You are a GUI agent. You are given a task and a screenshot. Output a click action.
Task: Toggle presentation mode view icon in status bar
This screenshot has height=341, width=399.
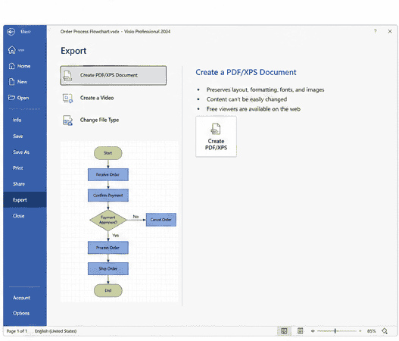pos(284,331)
